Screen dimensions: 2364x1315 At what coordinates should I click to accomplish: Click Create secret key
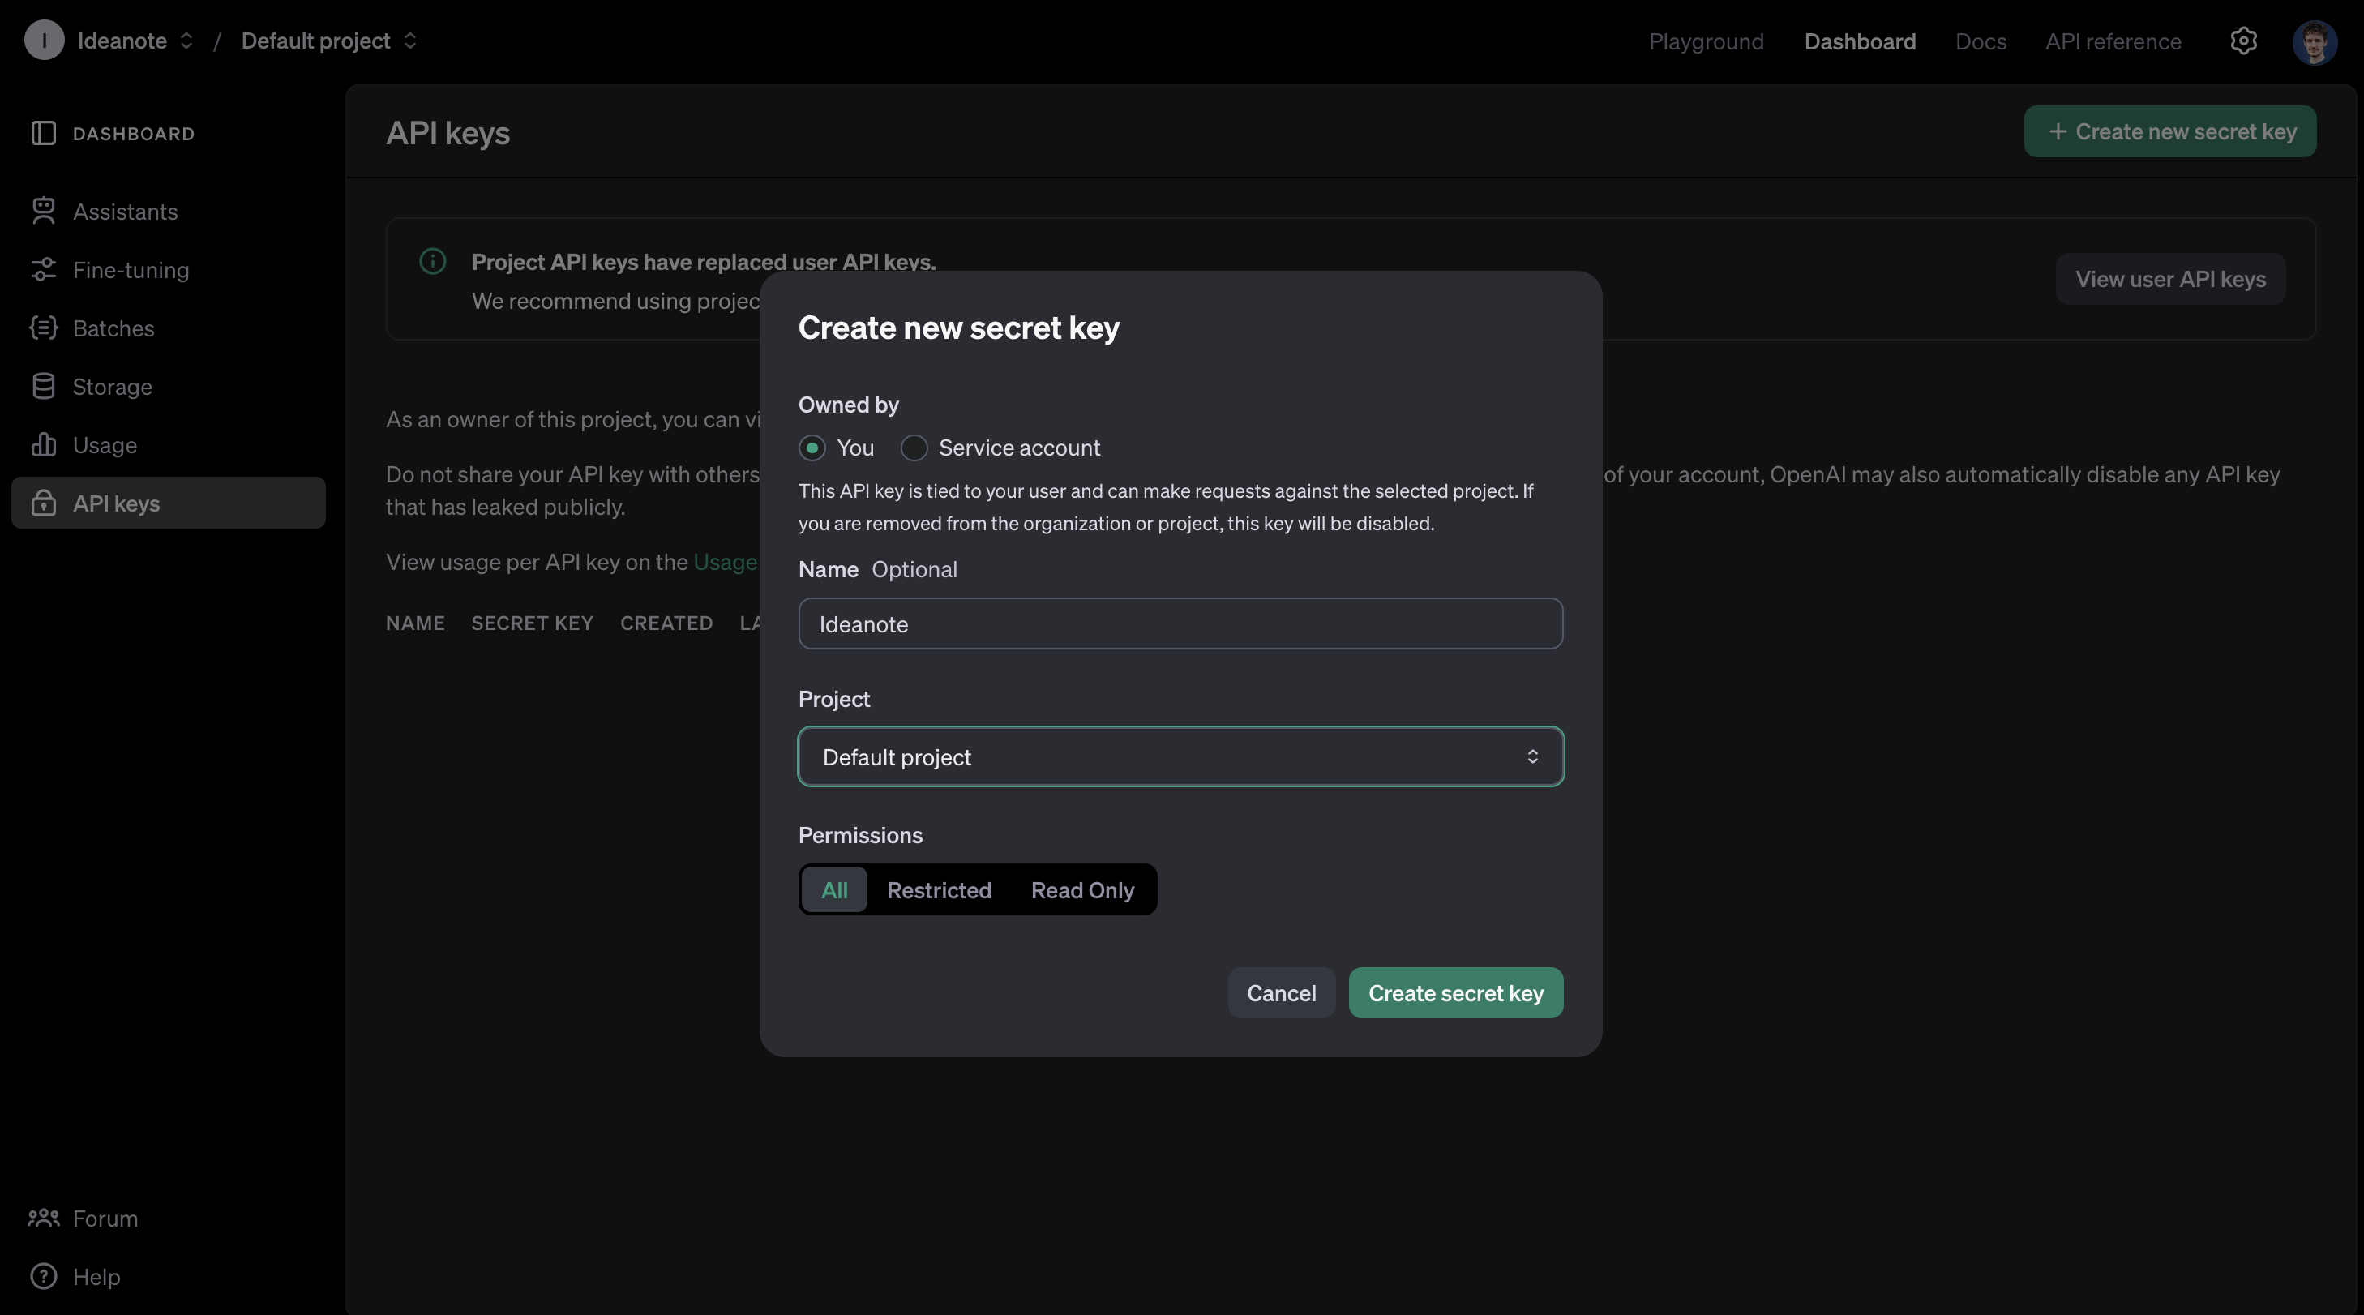point(1455,992)
